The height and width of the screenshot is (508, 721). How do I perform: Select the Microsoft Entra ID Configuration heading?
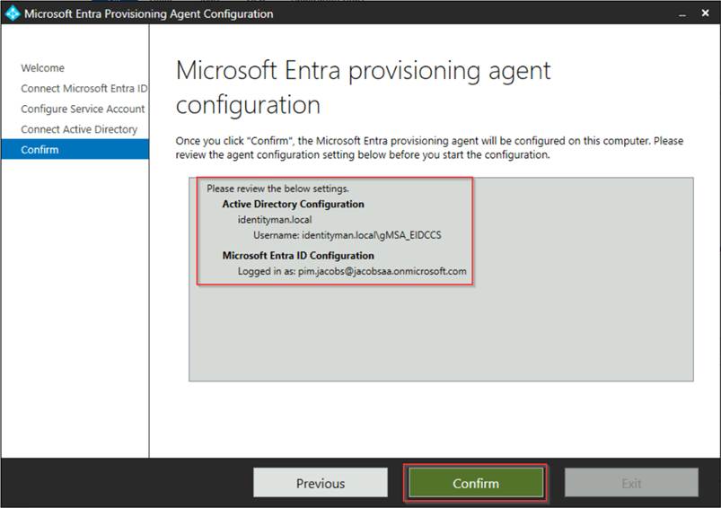(298, 256)
